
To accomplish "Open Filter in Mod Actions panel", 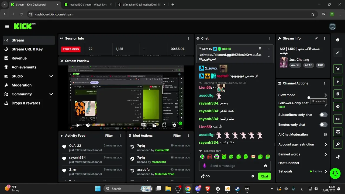I will (177, 136).
